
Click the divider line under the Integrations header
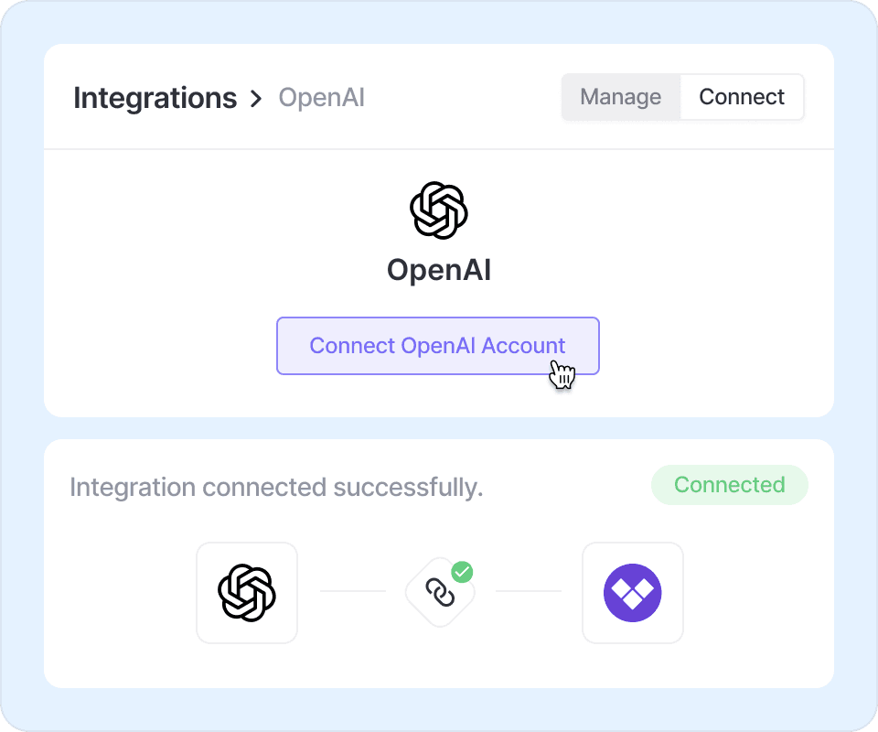pos(439,149)
